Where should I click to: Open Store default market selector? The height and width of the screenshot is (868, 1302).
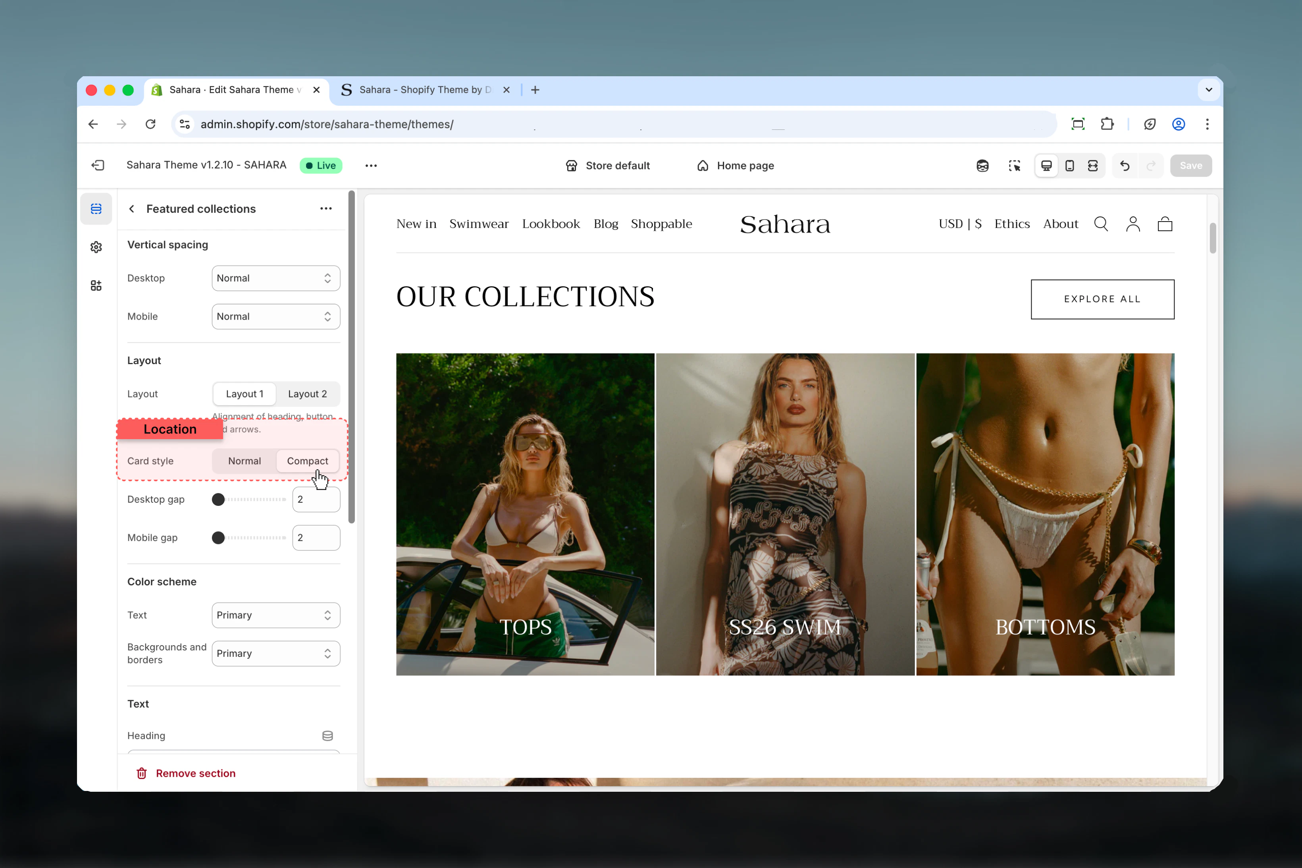(x=608, y=166)
